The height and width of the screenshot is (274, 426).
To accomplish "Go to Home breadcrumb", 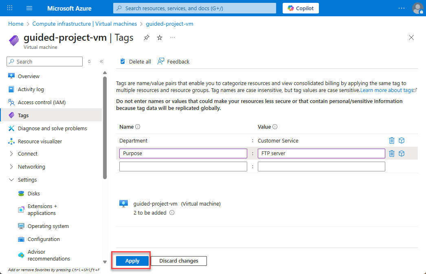I will [x=16, y=24].
